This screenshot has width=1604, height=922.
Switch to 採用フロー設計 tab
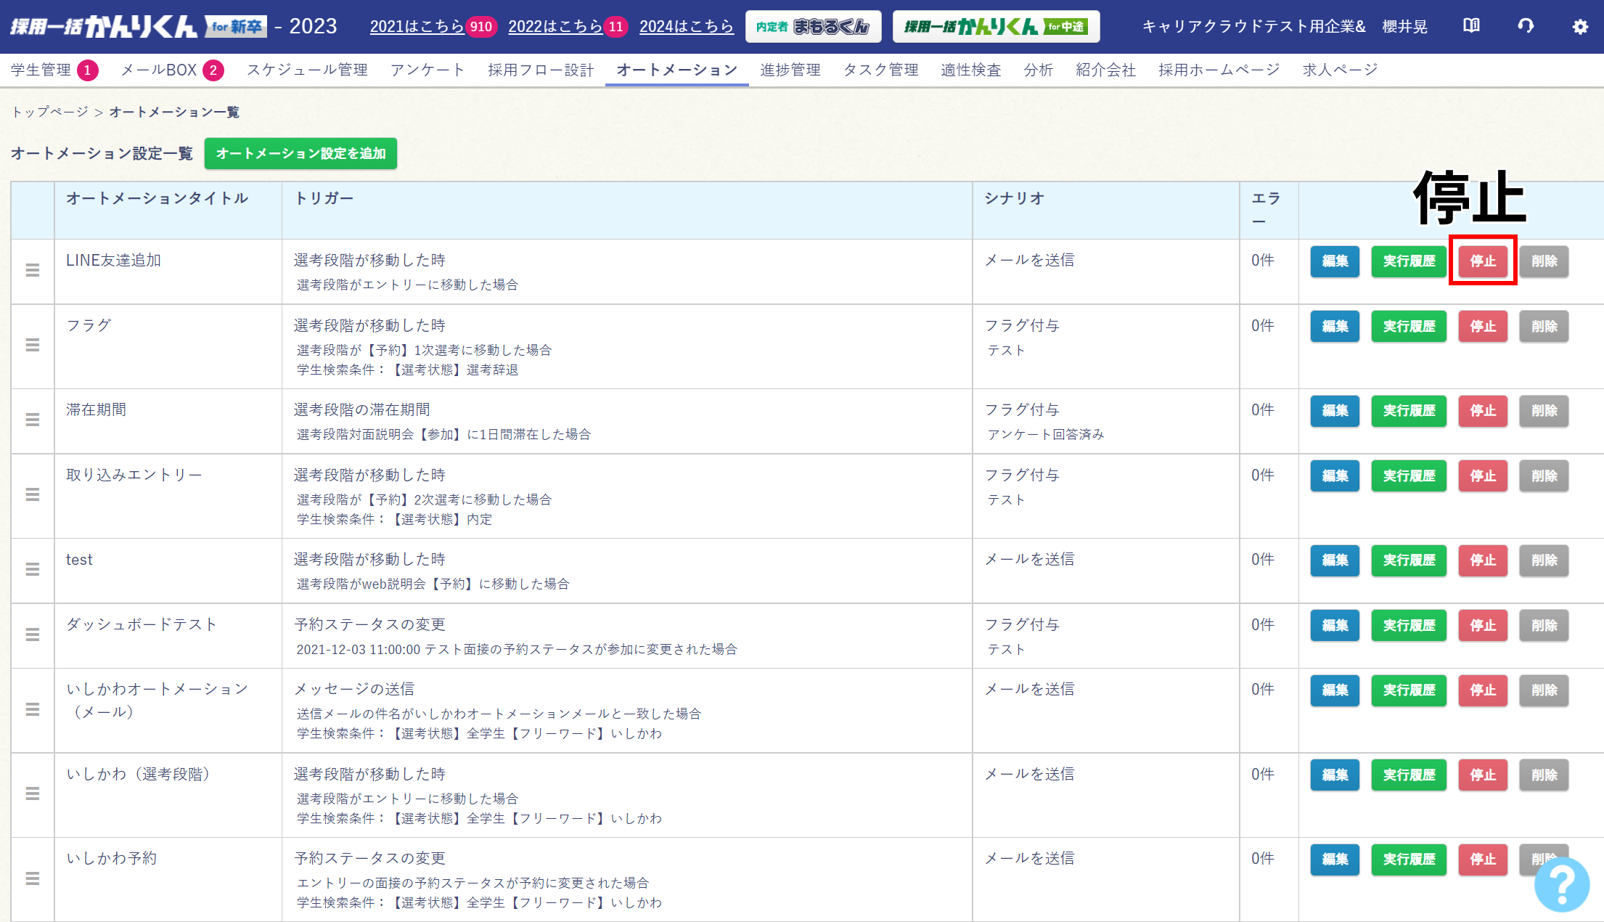pyautogui.click(x=541, y=70)
